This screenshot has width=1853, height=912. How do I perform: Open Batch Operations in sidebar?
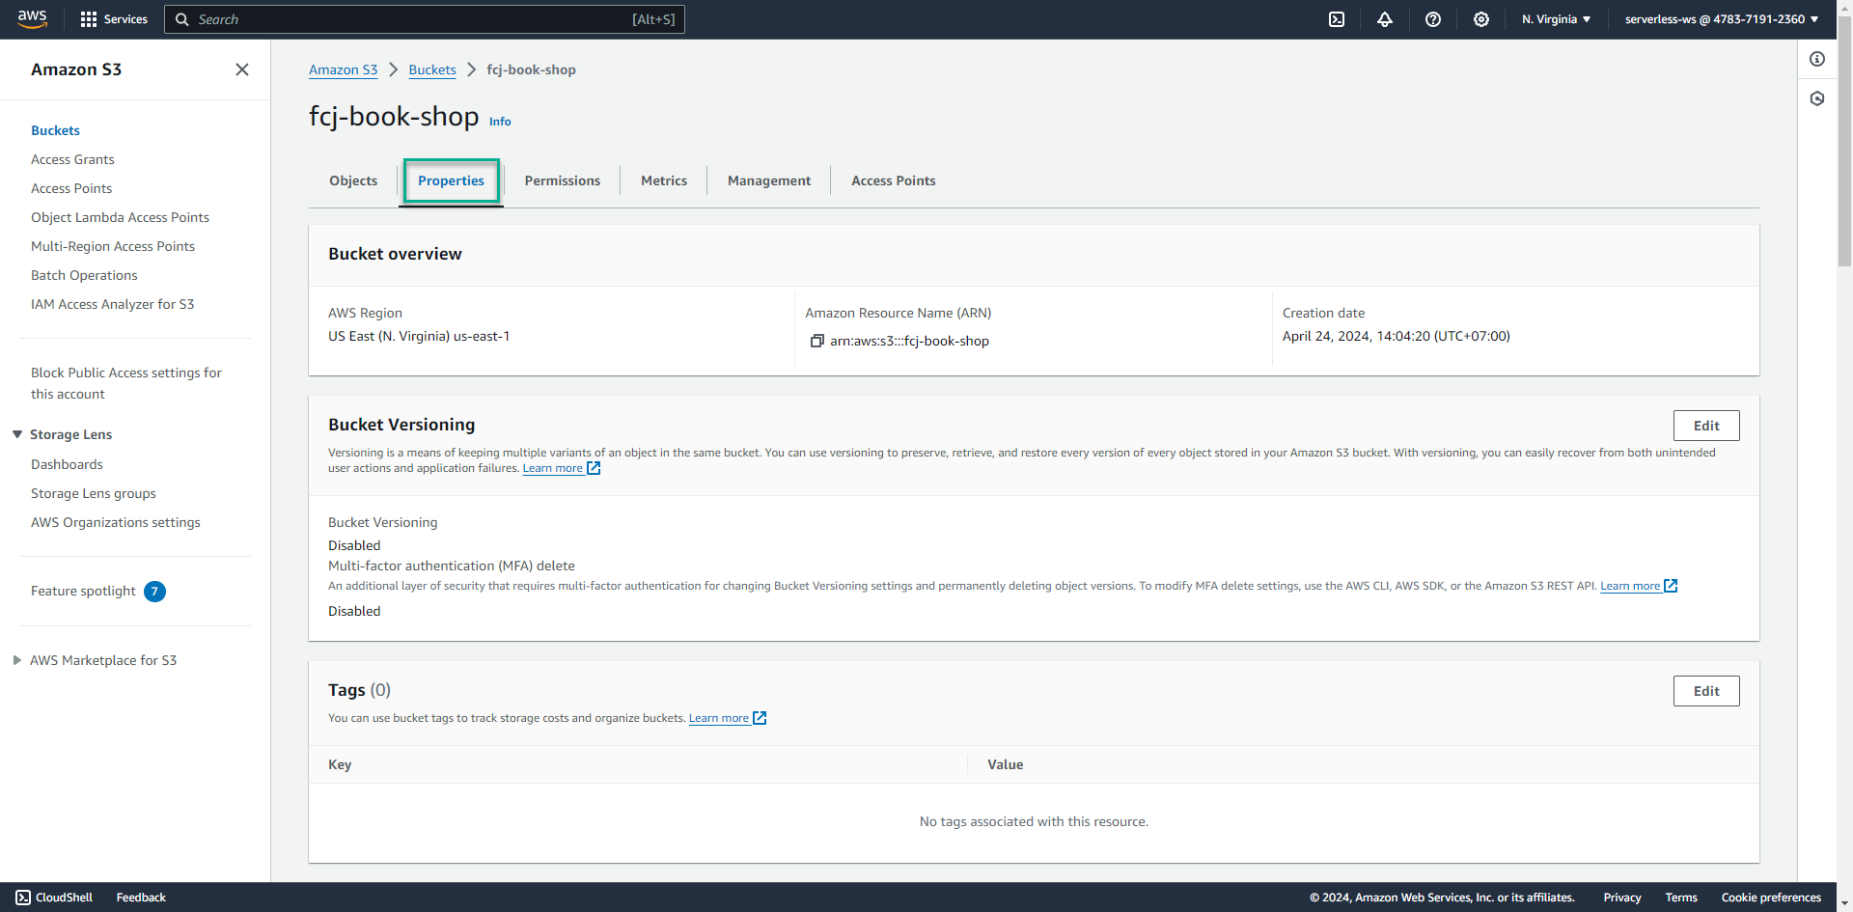[x=84, y=275]
